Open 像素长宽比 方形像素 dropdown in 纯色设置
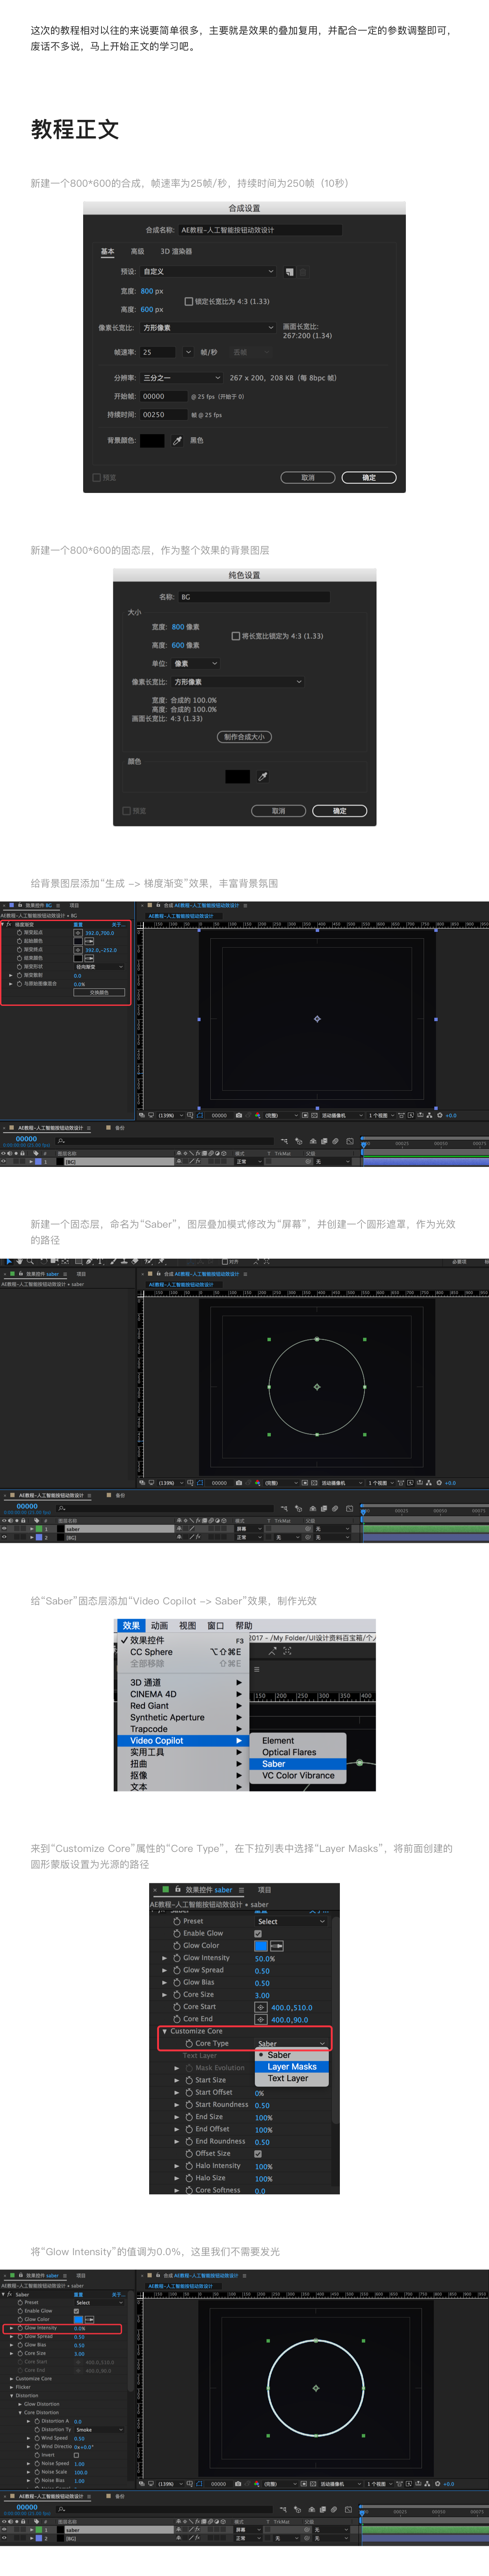This screenshot has width=489, height=2576. pyautogui.click(x=238, y=682)
